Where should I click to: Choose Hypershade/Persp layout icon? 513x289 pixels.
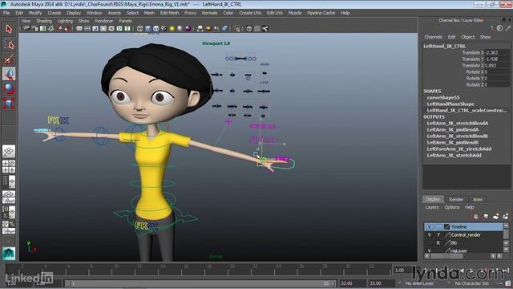tap(9, 212)
